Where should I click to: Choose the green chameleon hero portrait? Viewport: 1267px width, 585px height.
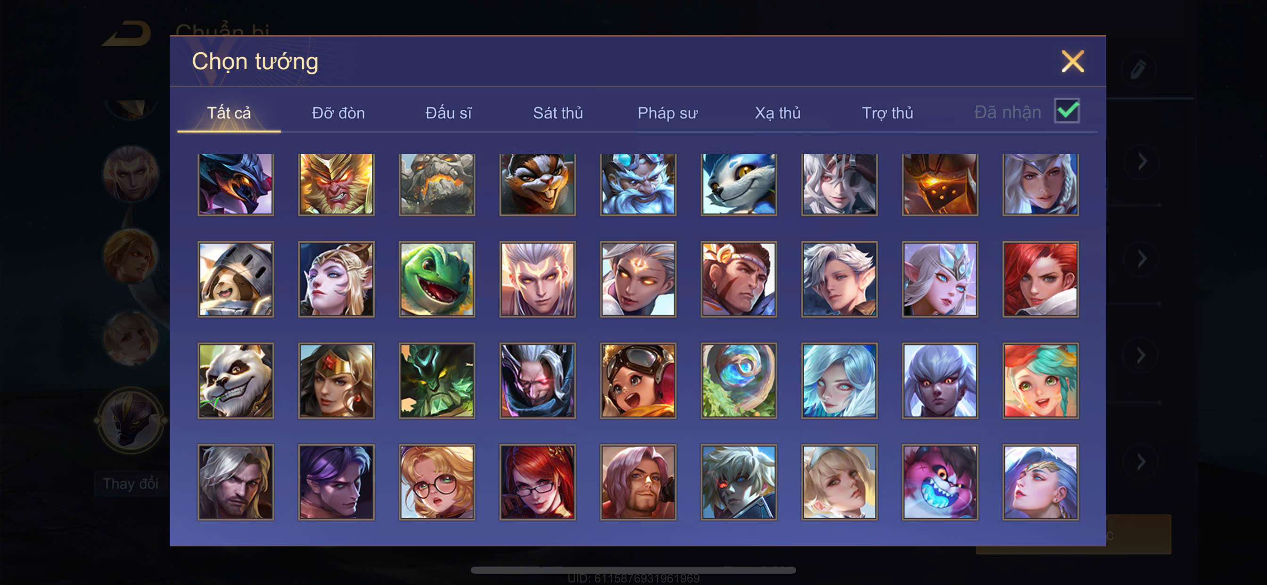click(x=437, y=279)
